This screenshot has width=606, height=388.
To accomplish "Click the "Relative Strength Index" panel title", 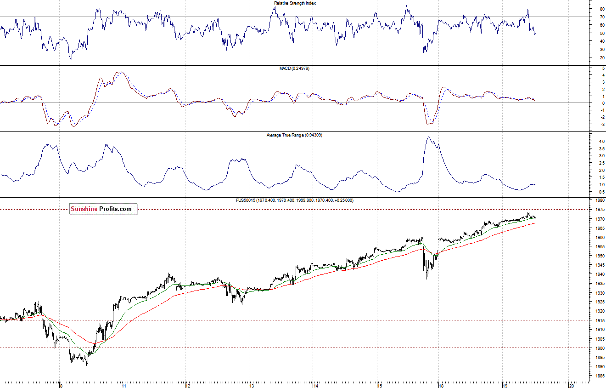I will (x=295, y=3).
